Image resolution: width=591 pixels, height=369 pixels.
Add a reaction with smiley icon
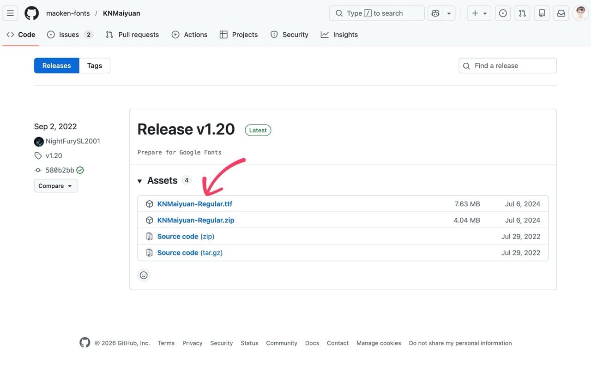[x=144, y=275]
